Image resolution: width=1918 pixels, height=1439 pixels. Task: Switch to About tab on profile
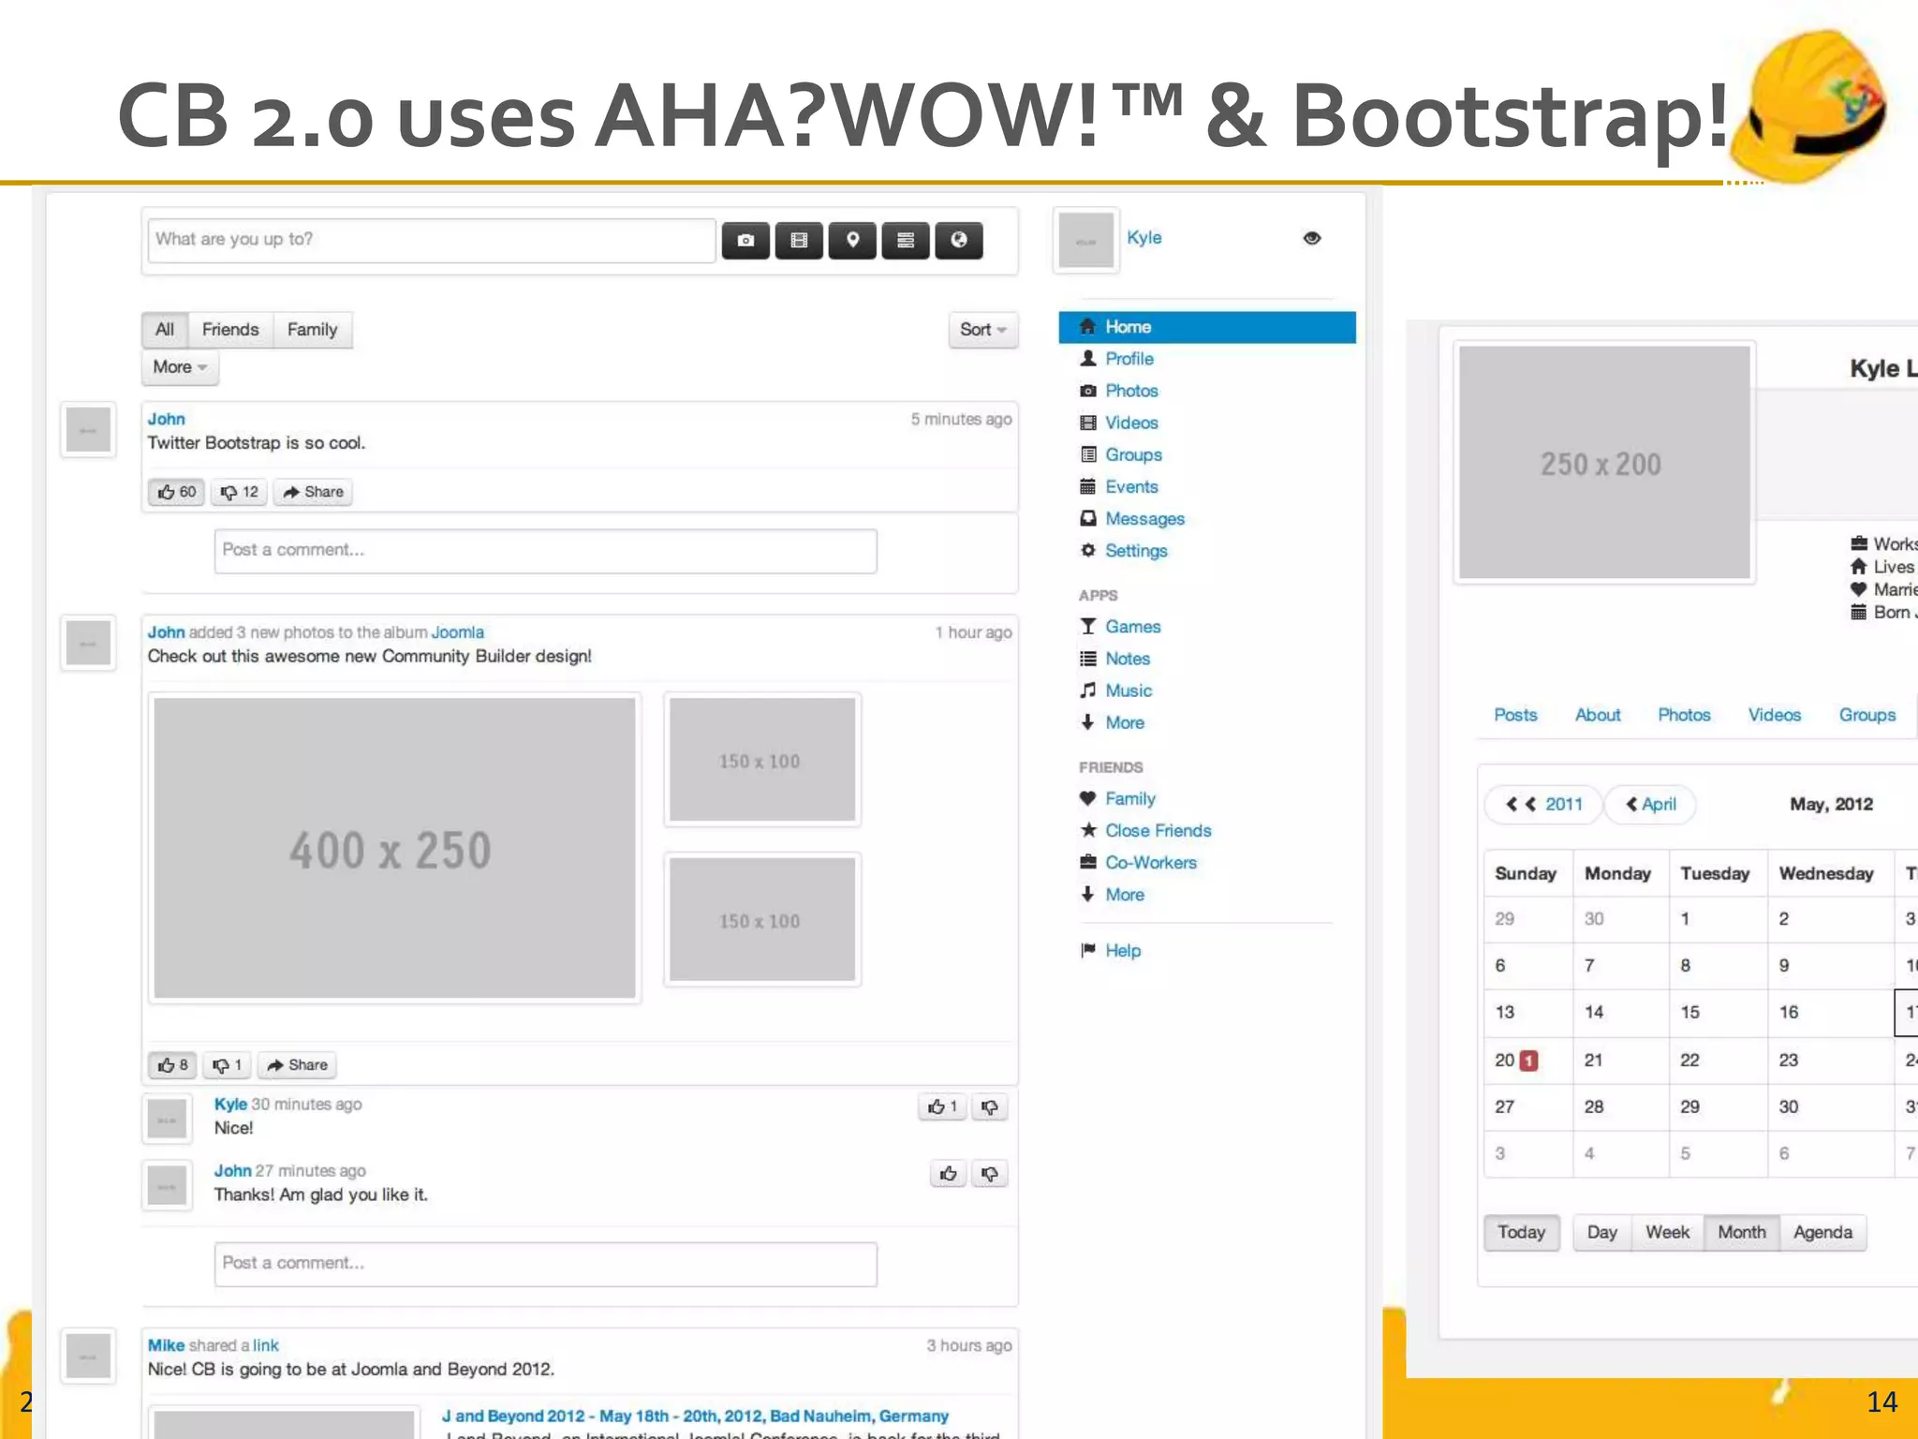click(x=1598, y=715)
